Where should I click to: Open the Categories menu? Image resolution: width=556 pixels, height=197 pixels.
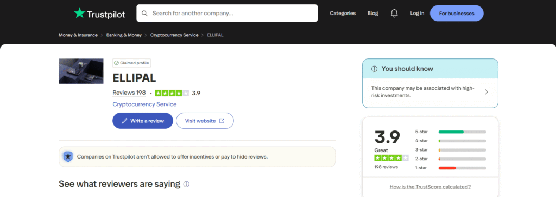(343, 13)
